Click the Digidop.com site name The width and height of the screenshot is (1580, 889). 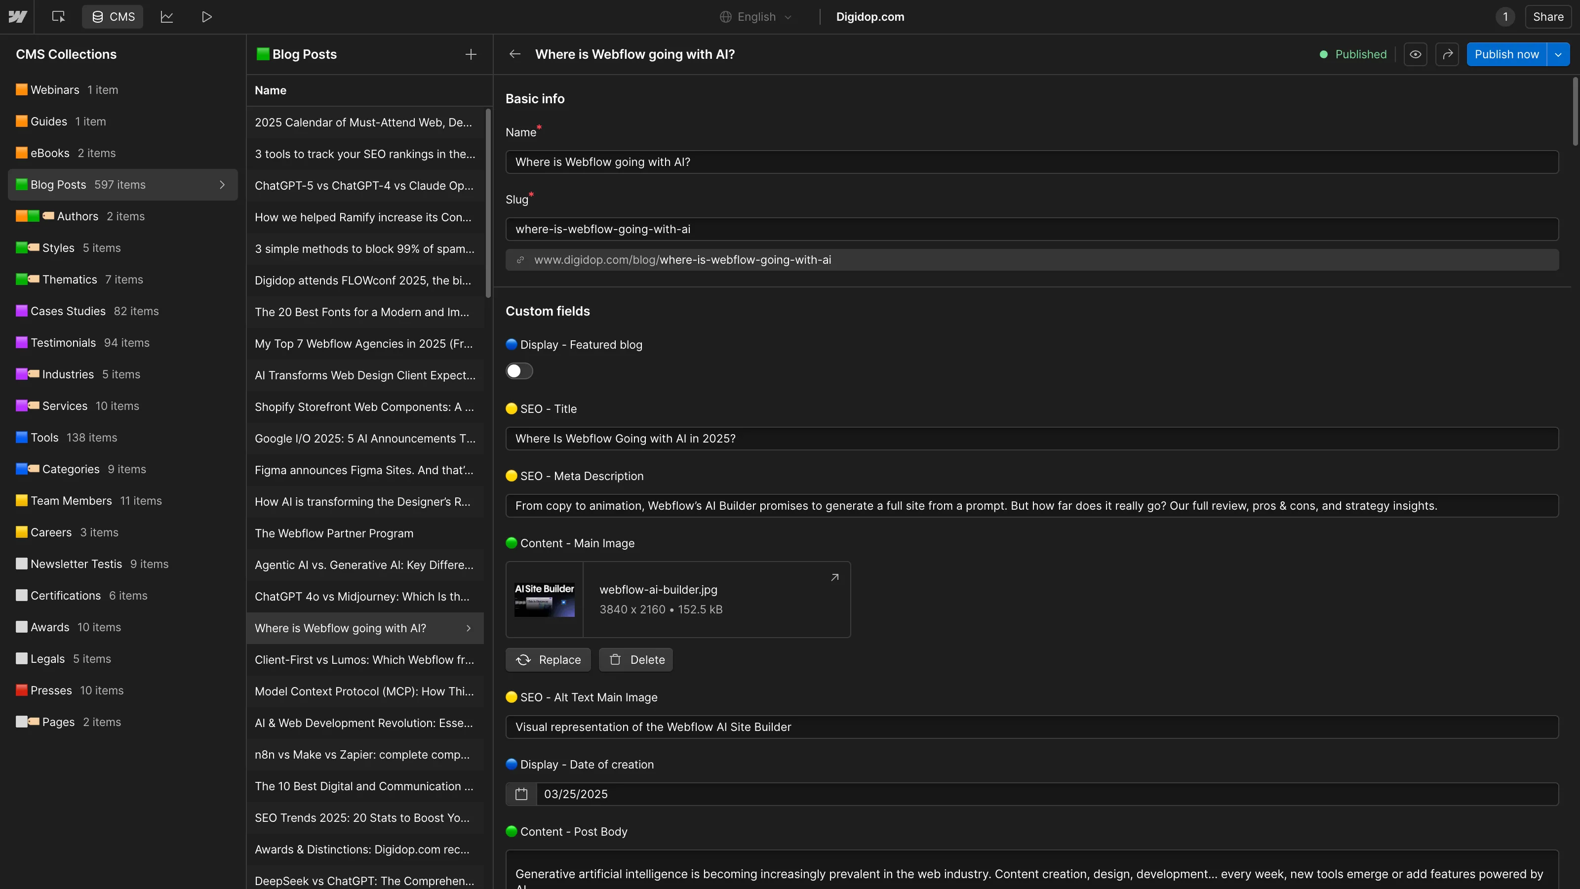869,17
